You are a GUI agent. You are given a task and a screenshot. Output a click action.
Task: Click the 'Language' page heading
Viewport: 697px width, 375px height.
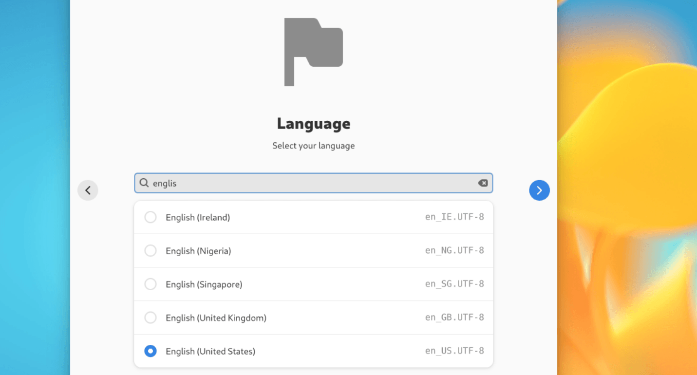(x=313, y=124)
